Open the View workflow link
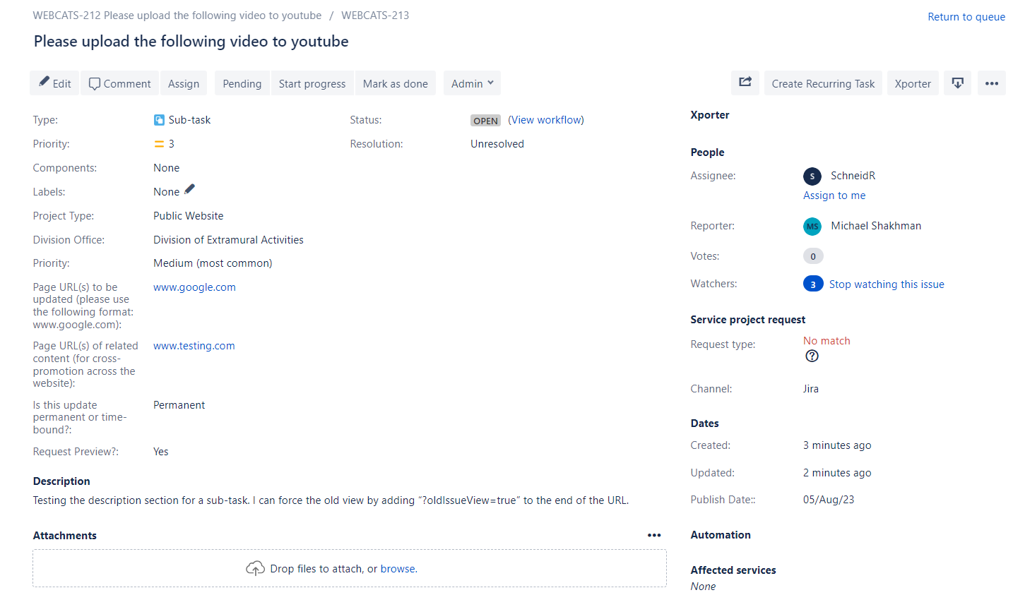This screenshot has height=607, width=1013. (545, 119)
